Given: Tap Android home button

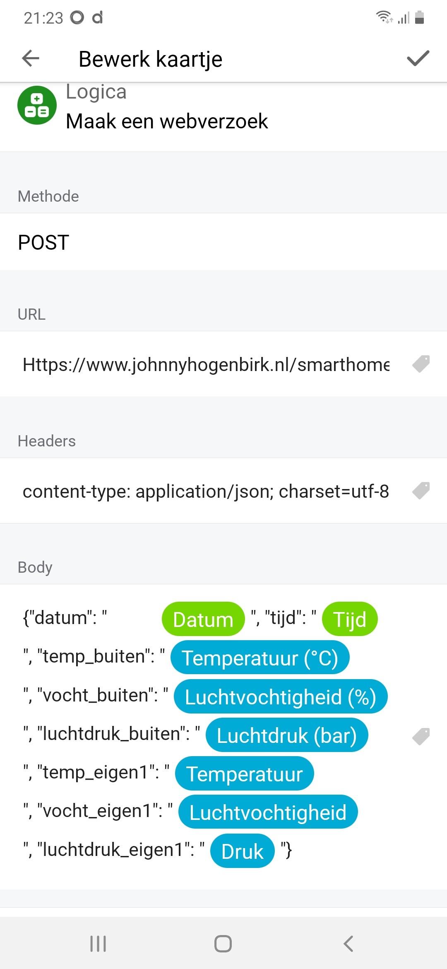Looking at the screenshot, I should 223,944.
